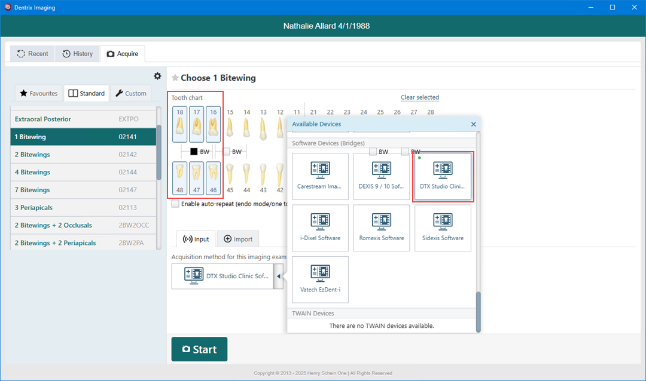Toggle the filled BW checkbox for teeth 18-16
Screen dimensions: 646x381
point(194,152)
